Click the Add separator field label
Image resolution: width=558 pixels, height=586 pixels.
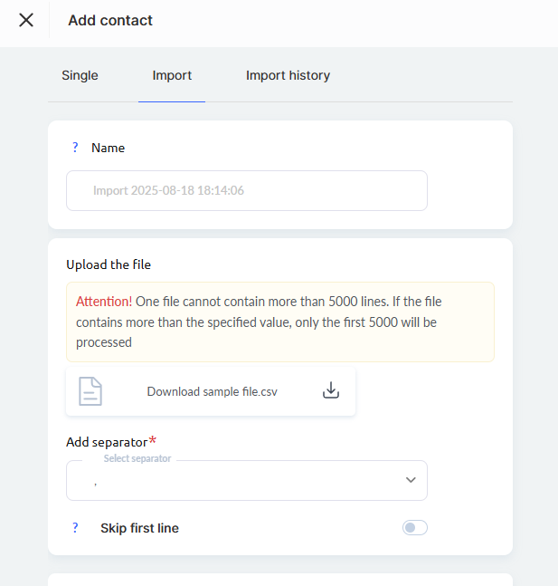pyautogui.click(x=106, y=442)
